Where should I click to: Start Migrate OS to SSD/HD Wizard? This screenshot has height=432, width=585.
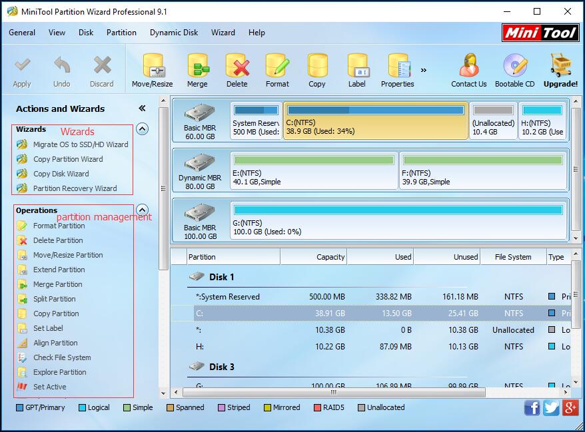click(80, 144)
